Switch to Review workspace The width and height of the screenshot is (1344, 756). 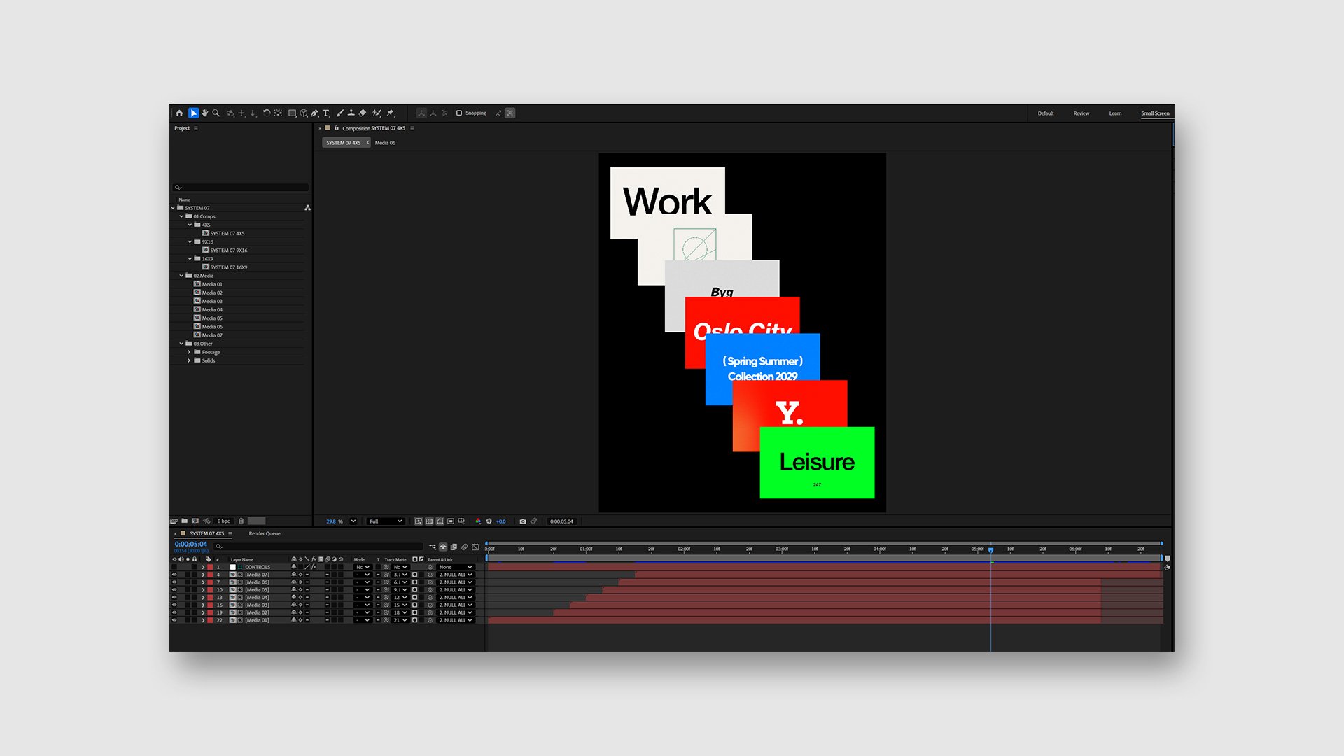point(1081,113)
